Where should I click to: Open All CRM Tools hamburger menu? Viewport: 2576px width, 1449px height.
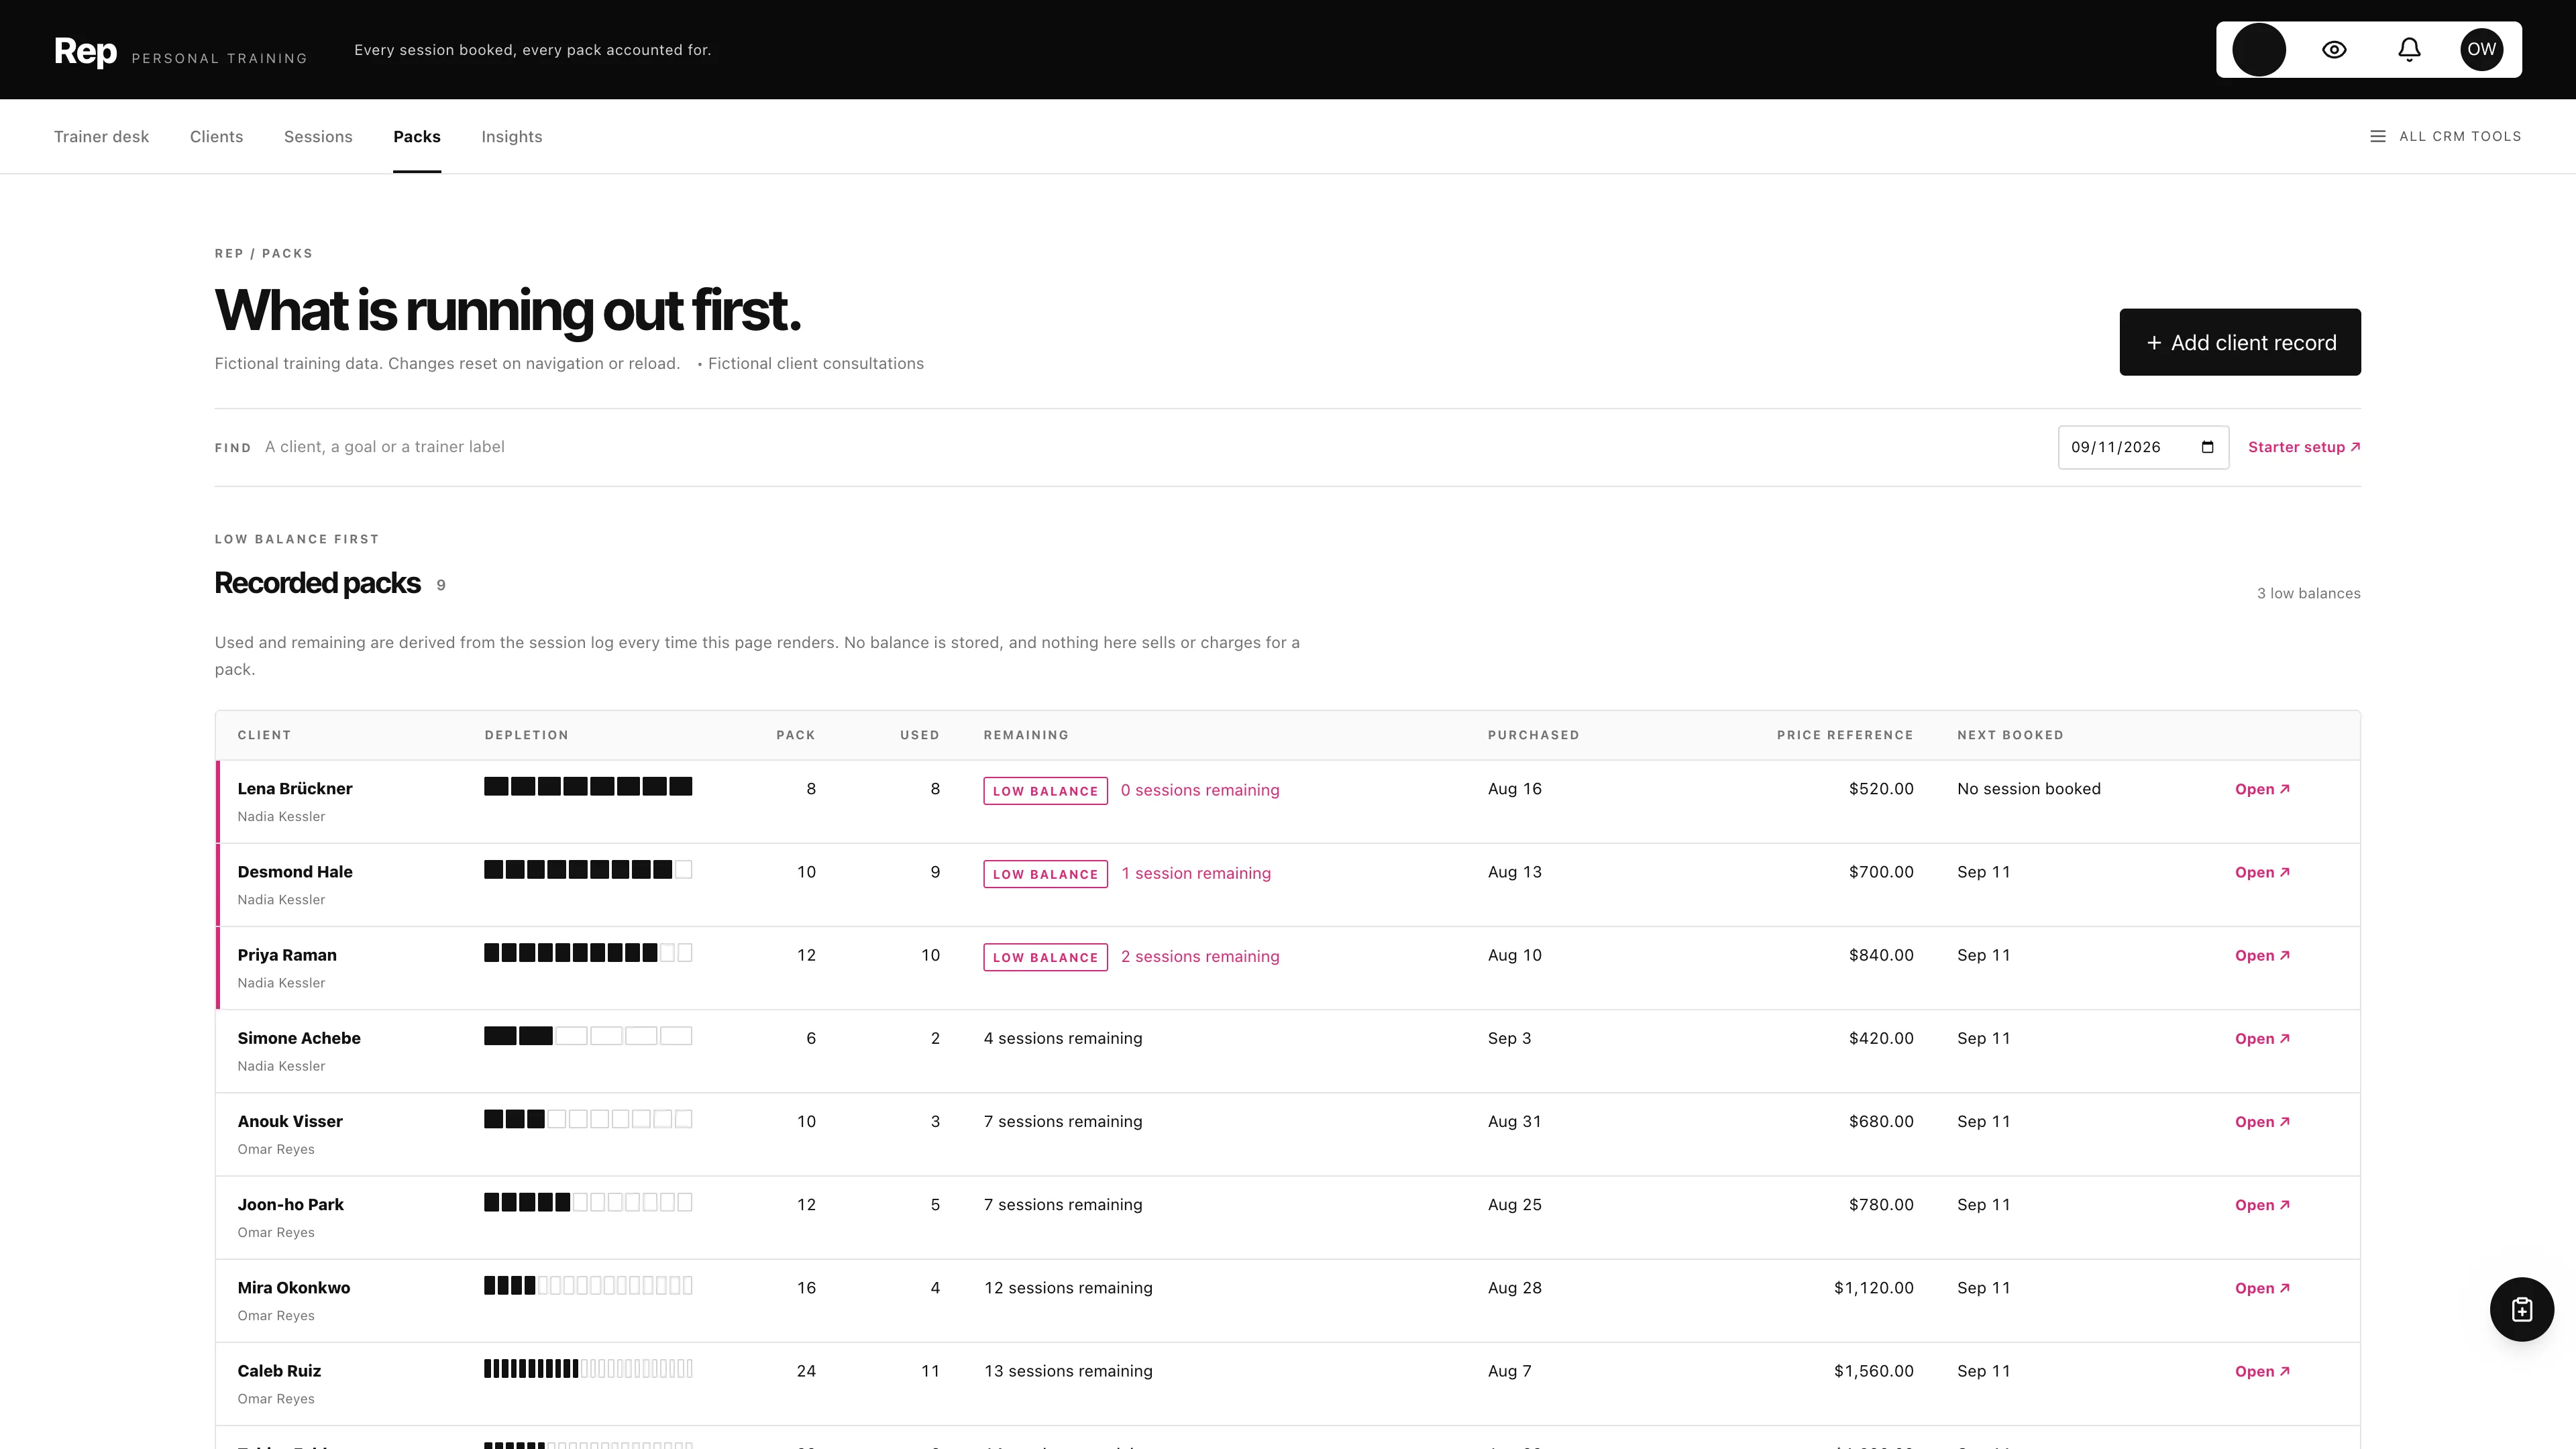click(x=2445, y=136)
